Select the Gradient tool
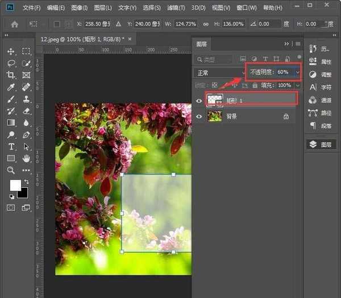The width and height of the screenshot is (341, 298). click(x=11, y=122)
